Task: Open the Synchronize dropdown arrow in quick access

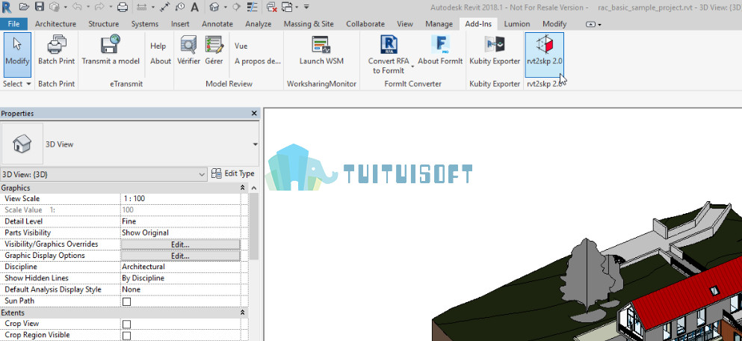Action: [x=65, y=7]
